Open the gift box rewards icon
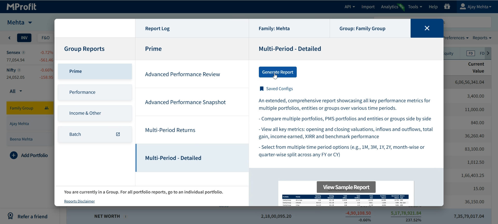This screenshot has width=498, height=224. pos(447,6)
